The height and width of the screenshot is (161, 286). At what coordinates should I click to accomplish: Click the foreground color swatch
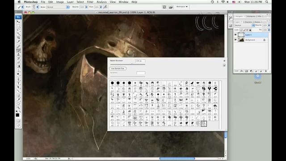pos(17,115)
